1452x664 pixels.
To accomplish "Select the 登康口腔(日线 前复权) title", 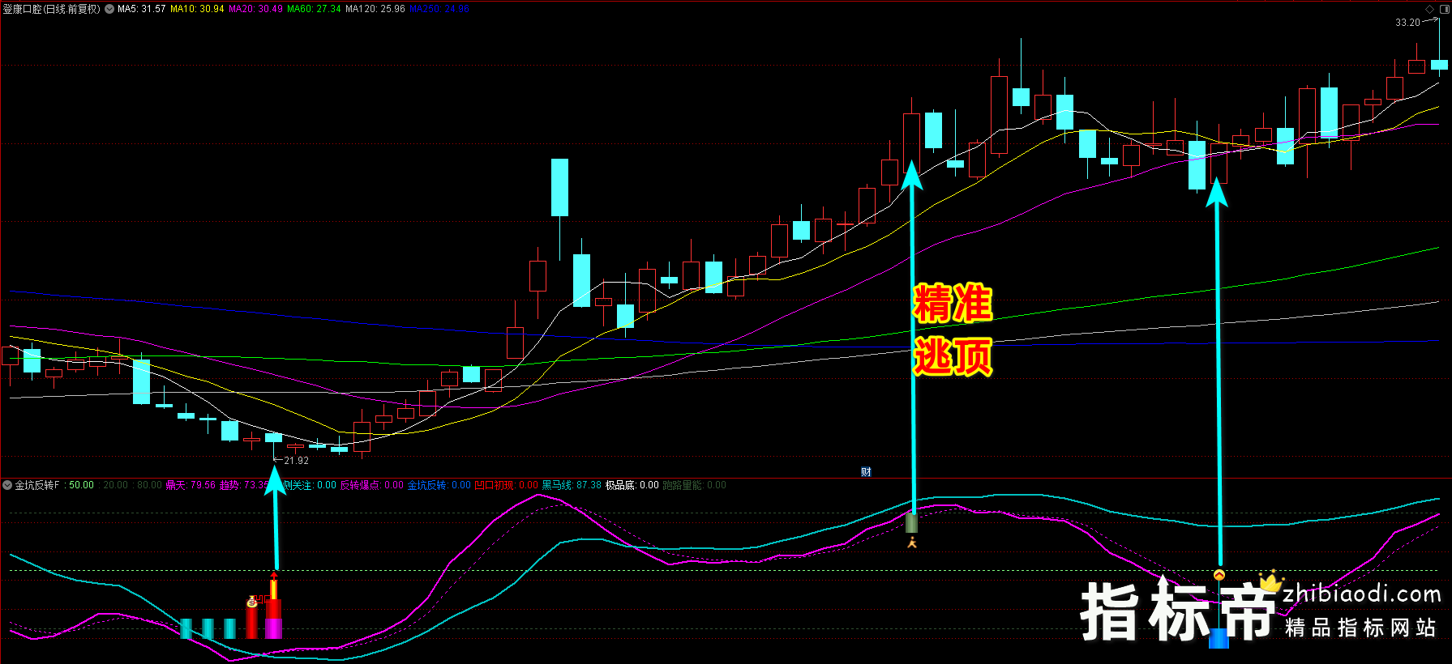I will pyautogui.click(x=51, y=9).
